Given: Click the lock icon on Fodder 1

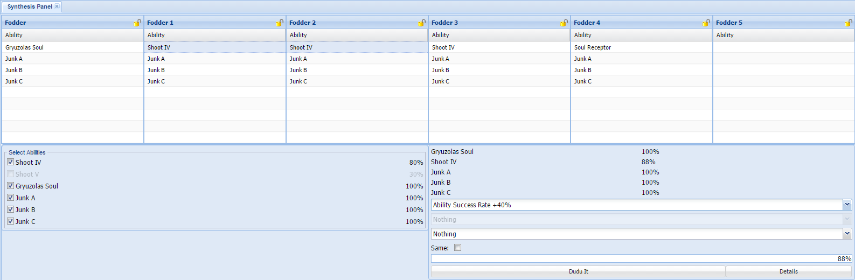Looking at the screenshot, I should (280, 23).
